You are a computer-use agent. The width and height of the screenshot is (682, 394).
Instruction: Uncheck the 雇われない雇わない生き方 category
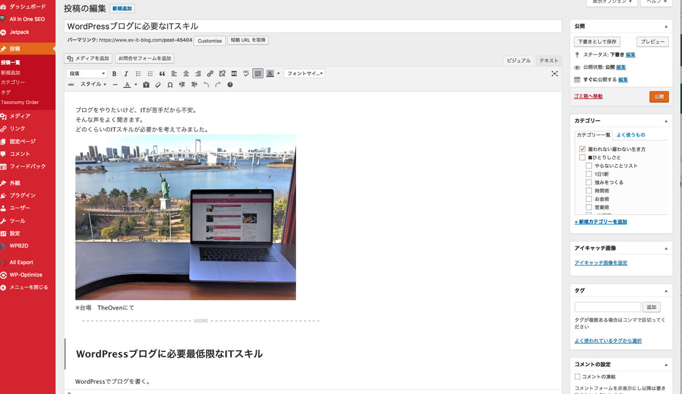point(582,149)
